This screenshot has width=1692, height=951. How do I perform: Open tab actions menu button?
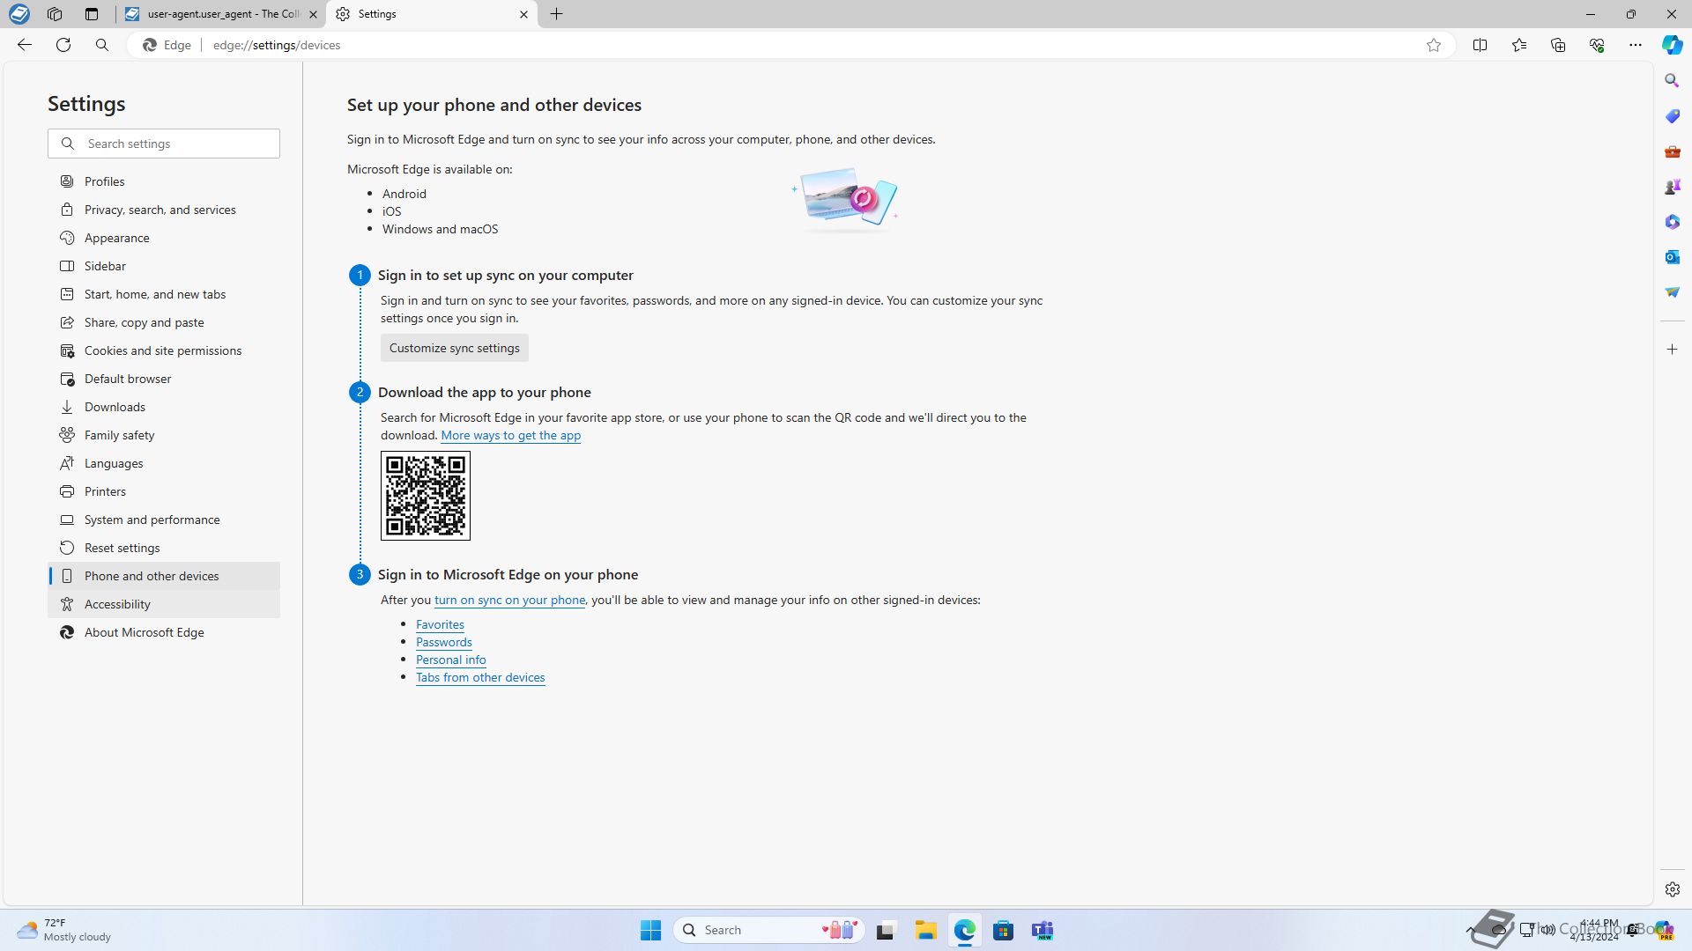point(92,14)
